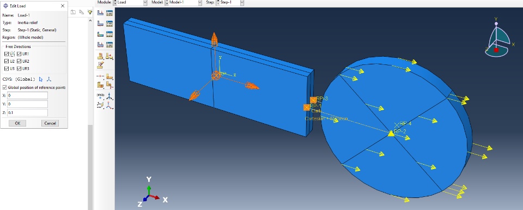Image resolution: width=523 pixels, height=210 pixels.
Task: Click the model tree vertical scrollbar thumb
Action: [90, 167]
